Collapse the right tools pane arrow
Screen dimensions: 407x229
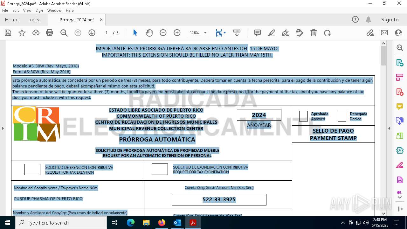point(389,128)
